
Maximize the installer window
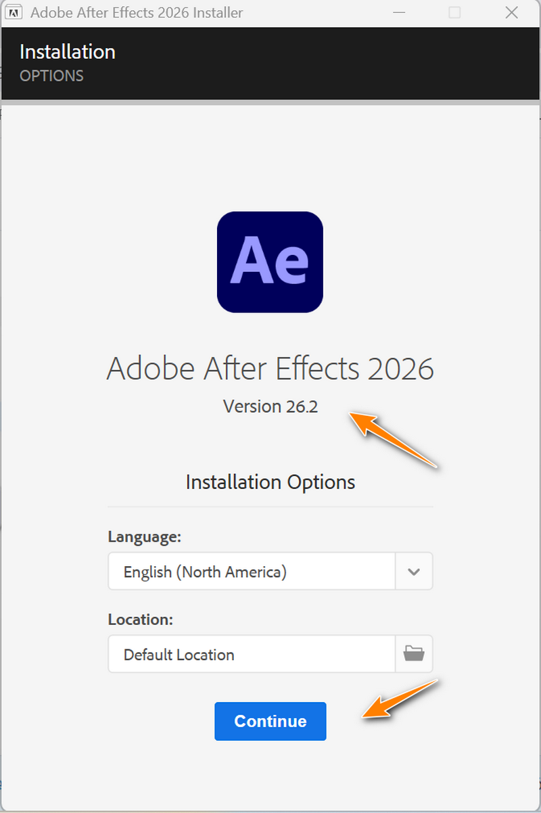(454, 12)
